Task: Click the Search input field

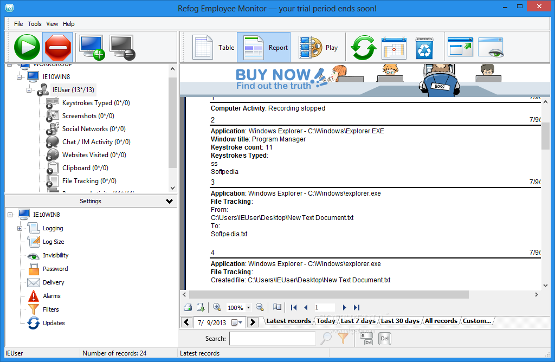Action: (x=272, y=339)
